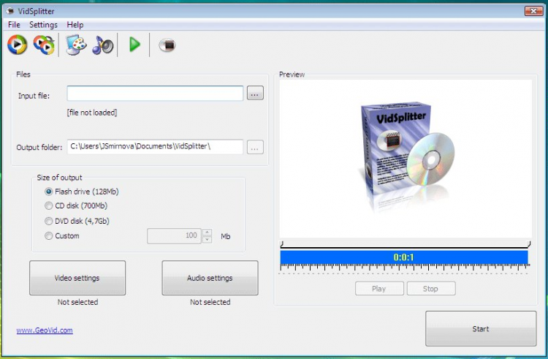Increase custom size with the up arrow
Viewport: 548px width, 359px height.
pos(207,233)
